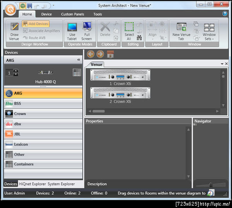The image size is (232, 208).
Task: Open the Venue tab list dropdown arrow
Action: click(222, 64)
